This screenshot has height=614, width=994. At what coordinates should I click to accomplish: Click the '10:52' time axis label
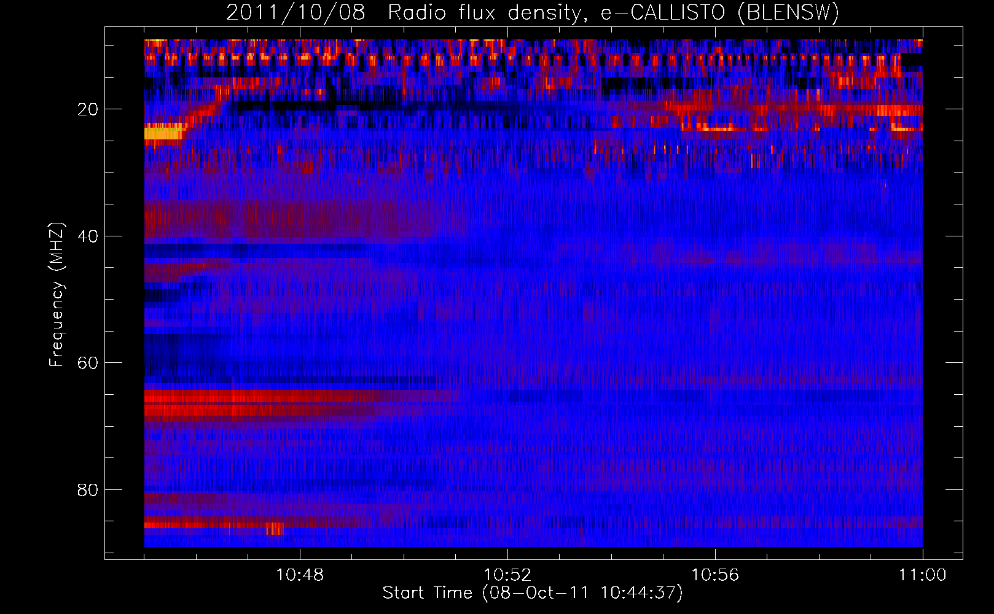click(507, 575)
